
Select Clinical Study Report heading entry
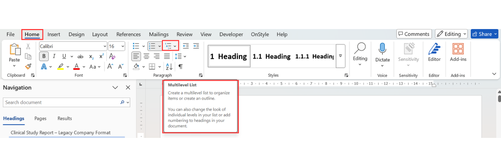(x=60, y=133)
